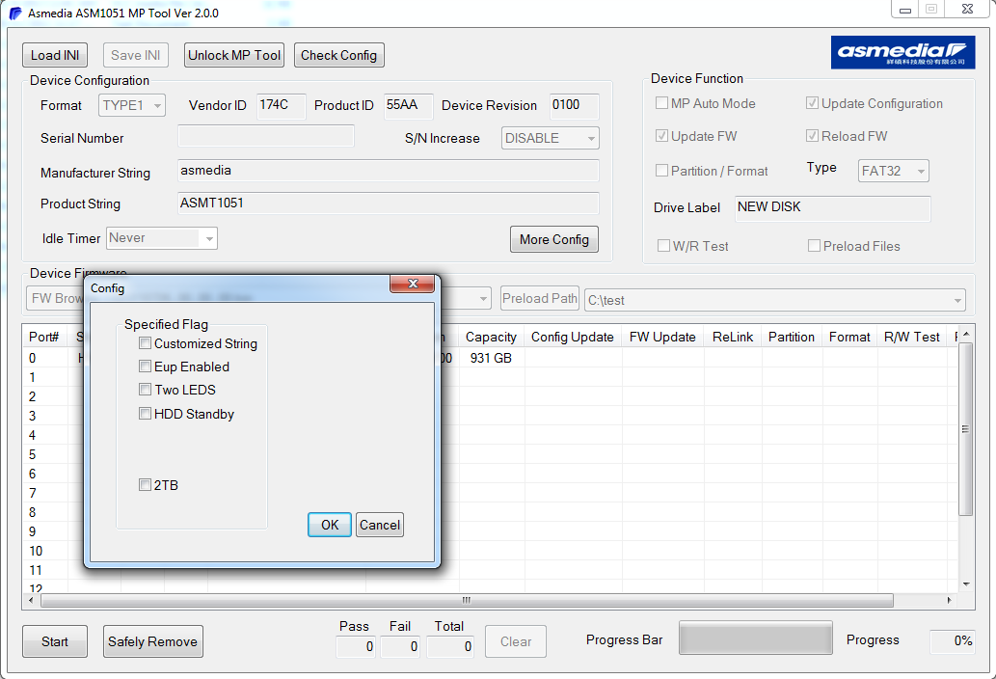Click the table scroll down arrow
The image size is (996, 679).
pyautogui.click(x=965, y=584)
